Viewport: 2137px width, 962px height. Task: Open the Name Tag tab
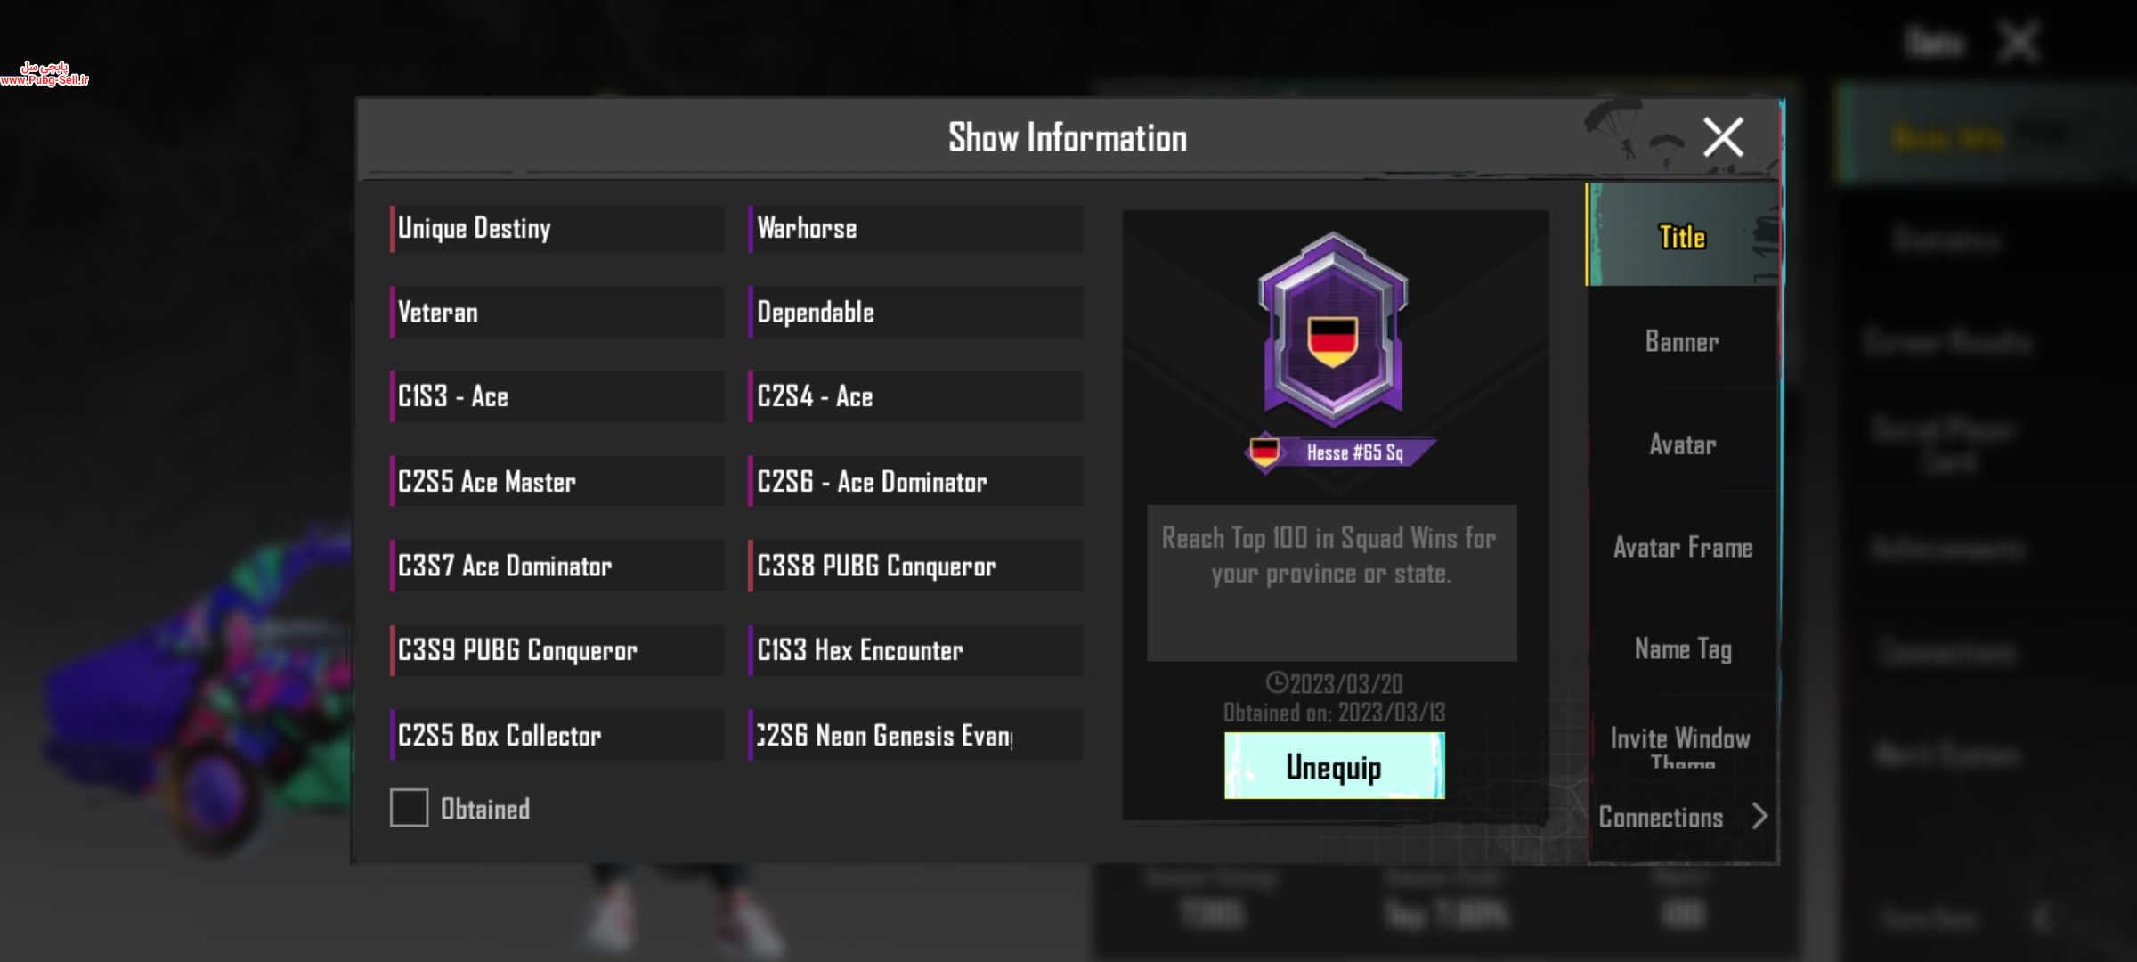[1681, 649]
